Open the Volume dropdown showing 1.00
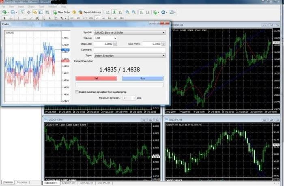 [115, 38]
